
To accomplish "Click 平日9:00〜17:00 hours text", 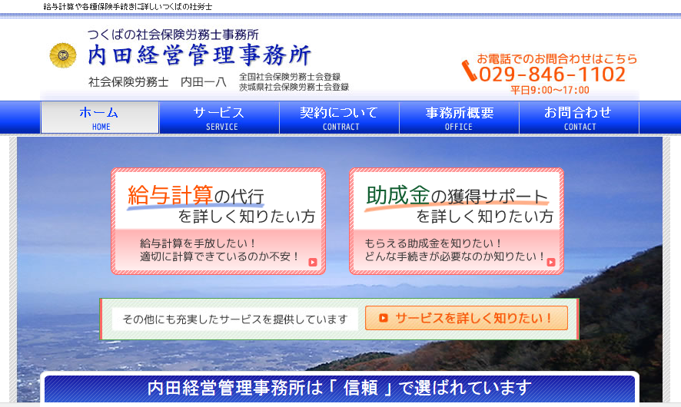I will click(x=550, y=91).
